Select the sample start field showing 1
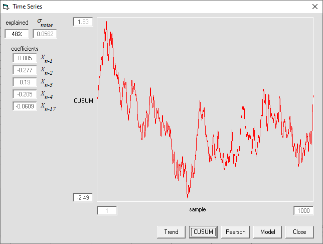323x244 pixels. (x=107, y=211)
